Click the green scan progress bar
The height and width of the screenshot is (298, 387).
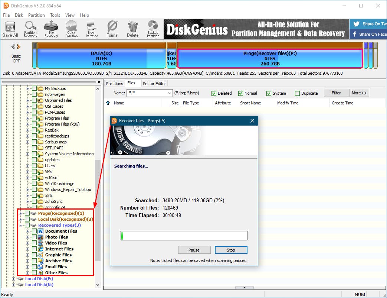184,236
